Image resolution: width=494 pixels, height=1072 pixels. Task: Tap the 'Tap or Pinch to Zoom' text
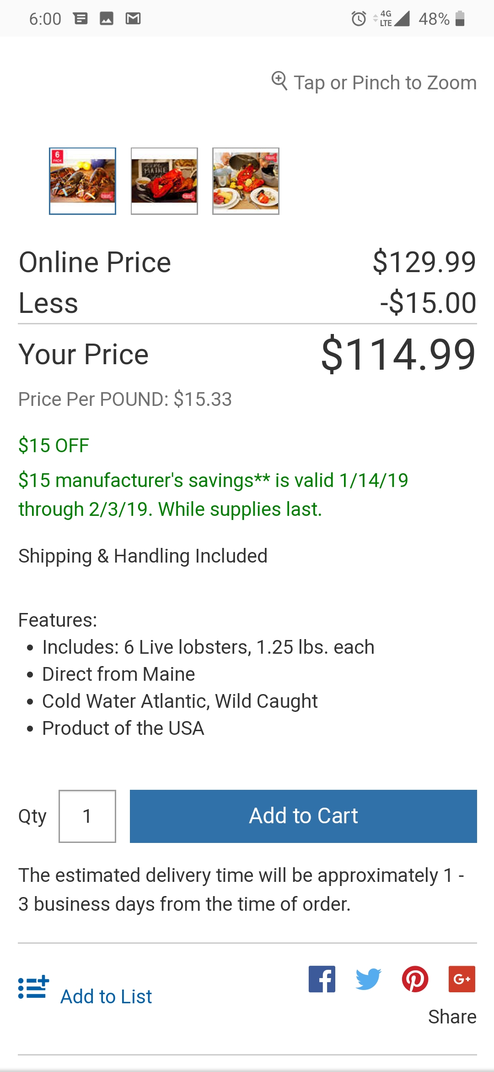pyautogui.click(x=385, y=83)
